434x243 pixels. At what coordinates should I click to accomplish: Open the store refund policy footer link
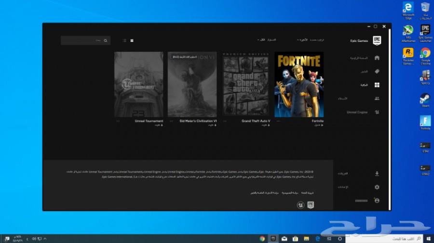[x=265, y=193]
